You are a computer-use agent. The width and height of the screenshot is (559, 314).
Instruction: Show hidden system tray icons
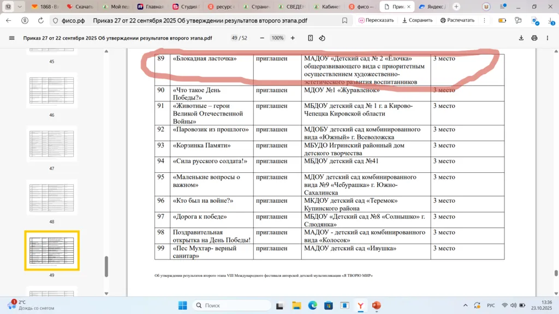point(465,305)
